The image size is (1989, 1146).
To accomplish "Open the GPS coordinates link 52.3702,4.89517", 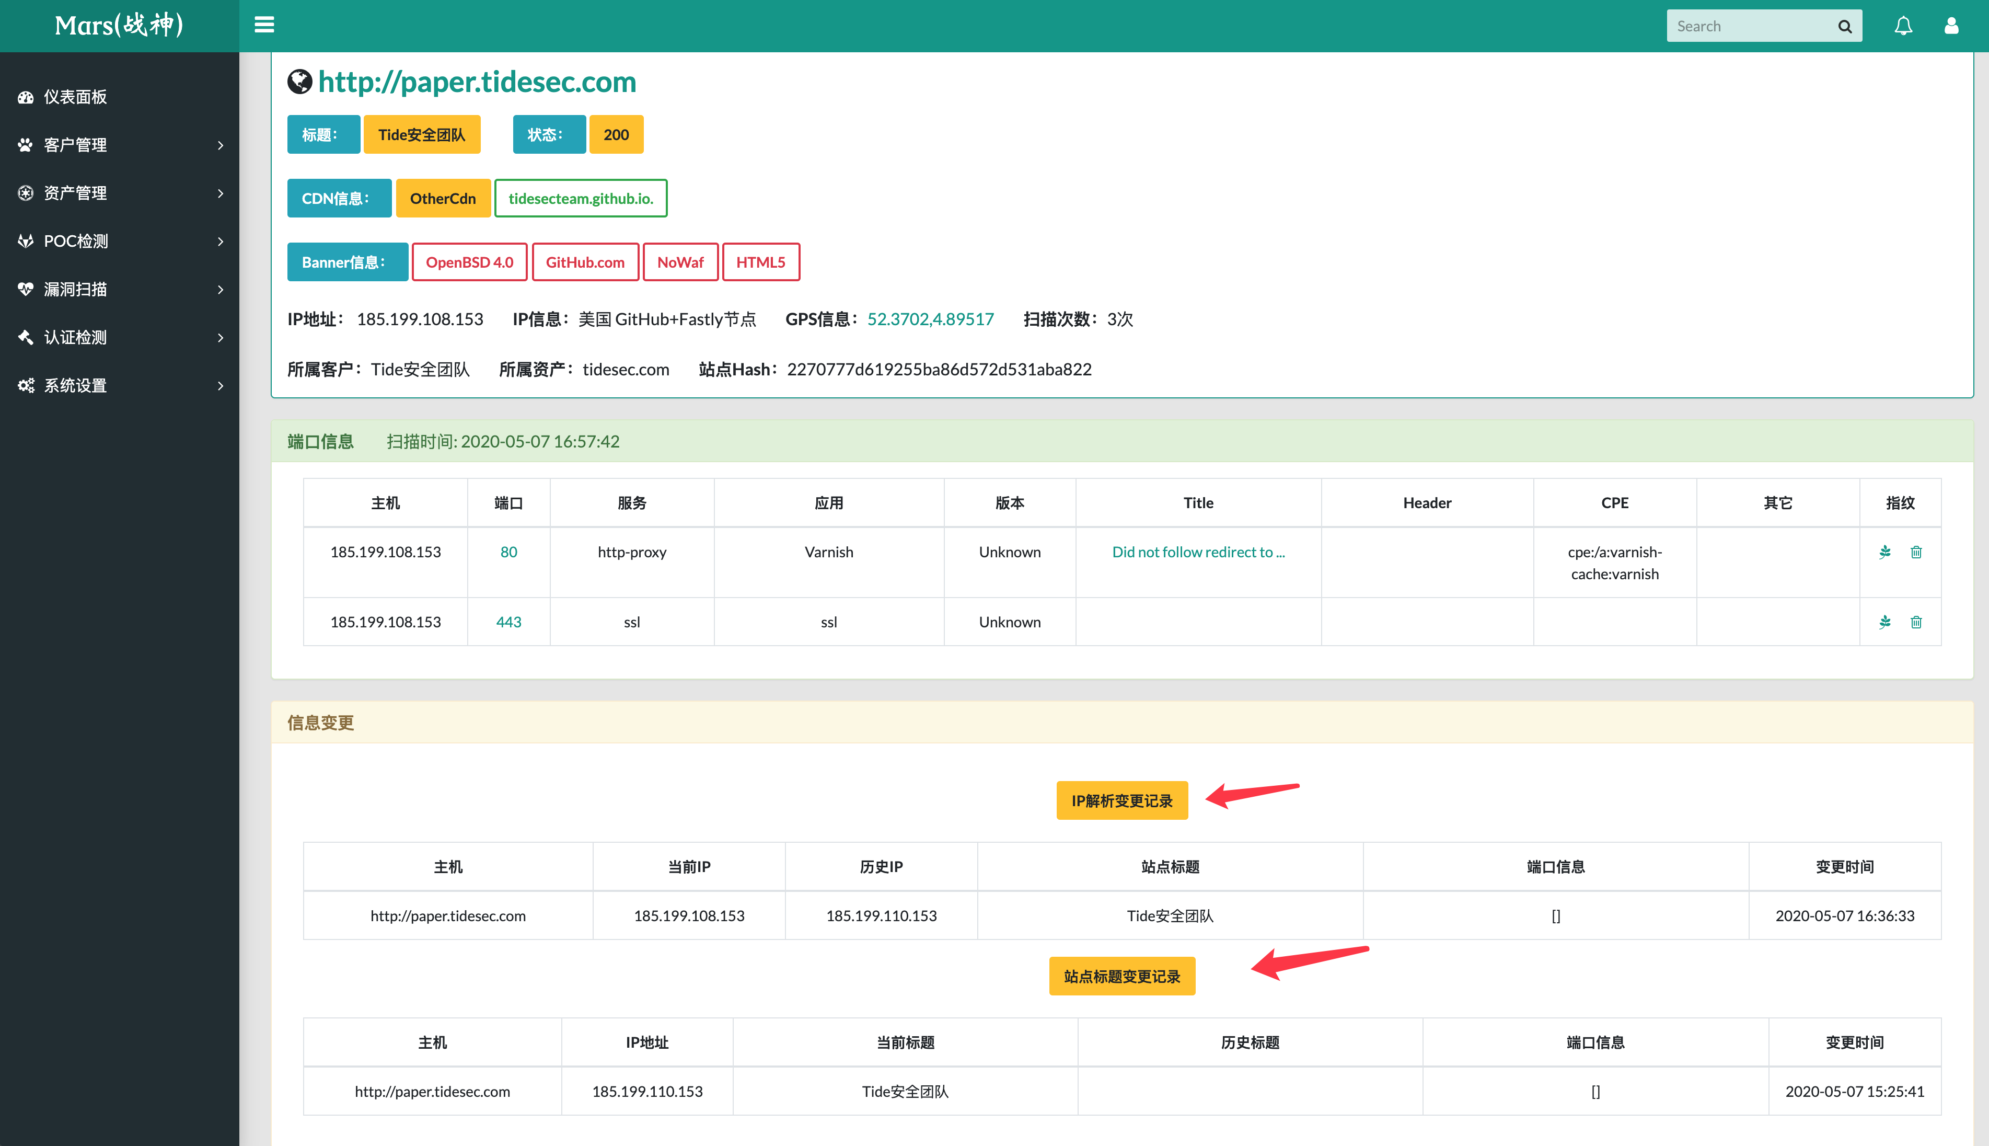I will click(930, 319).
